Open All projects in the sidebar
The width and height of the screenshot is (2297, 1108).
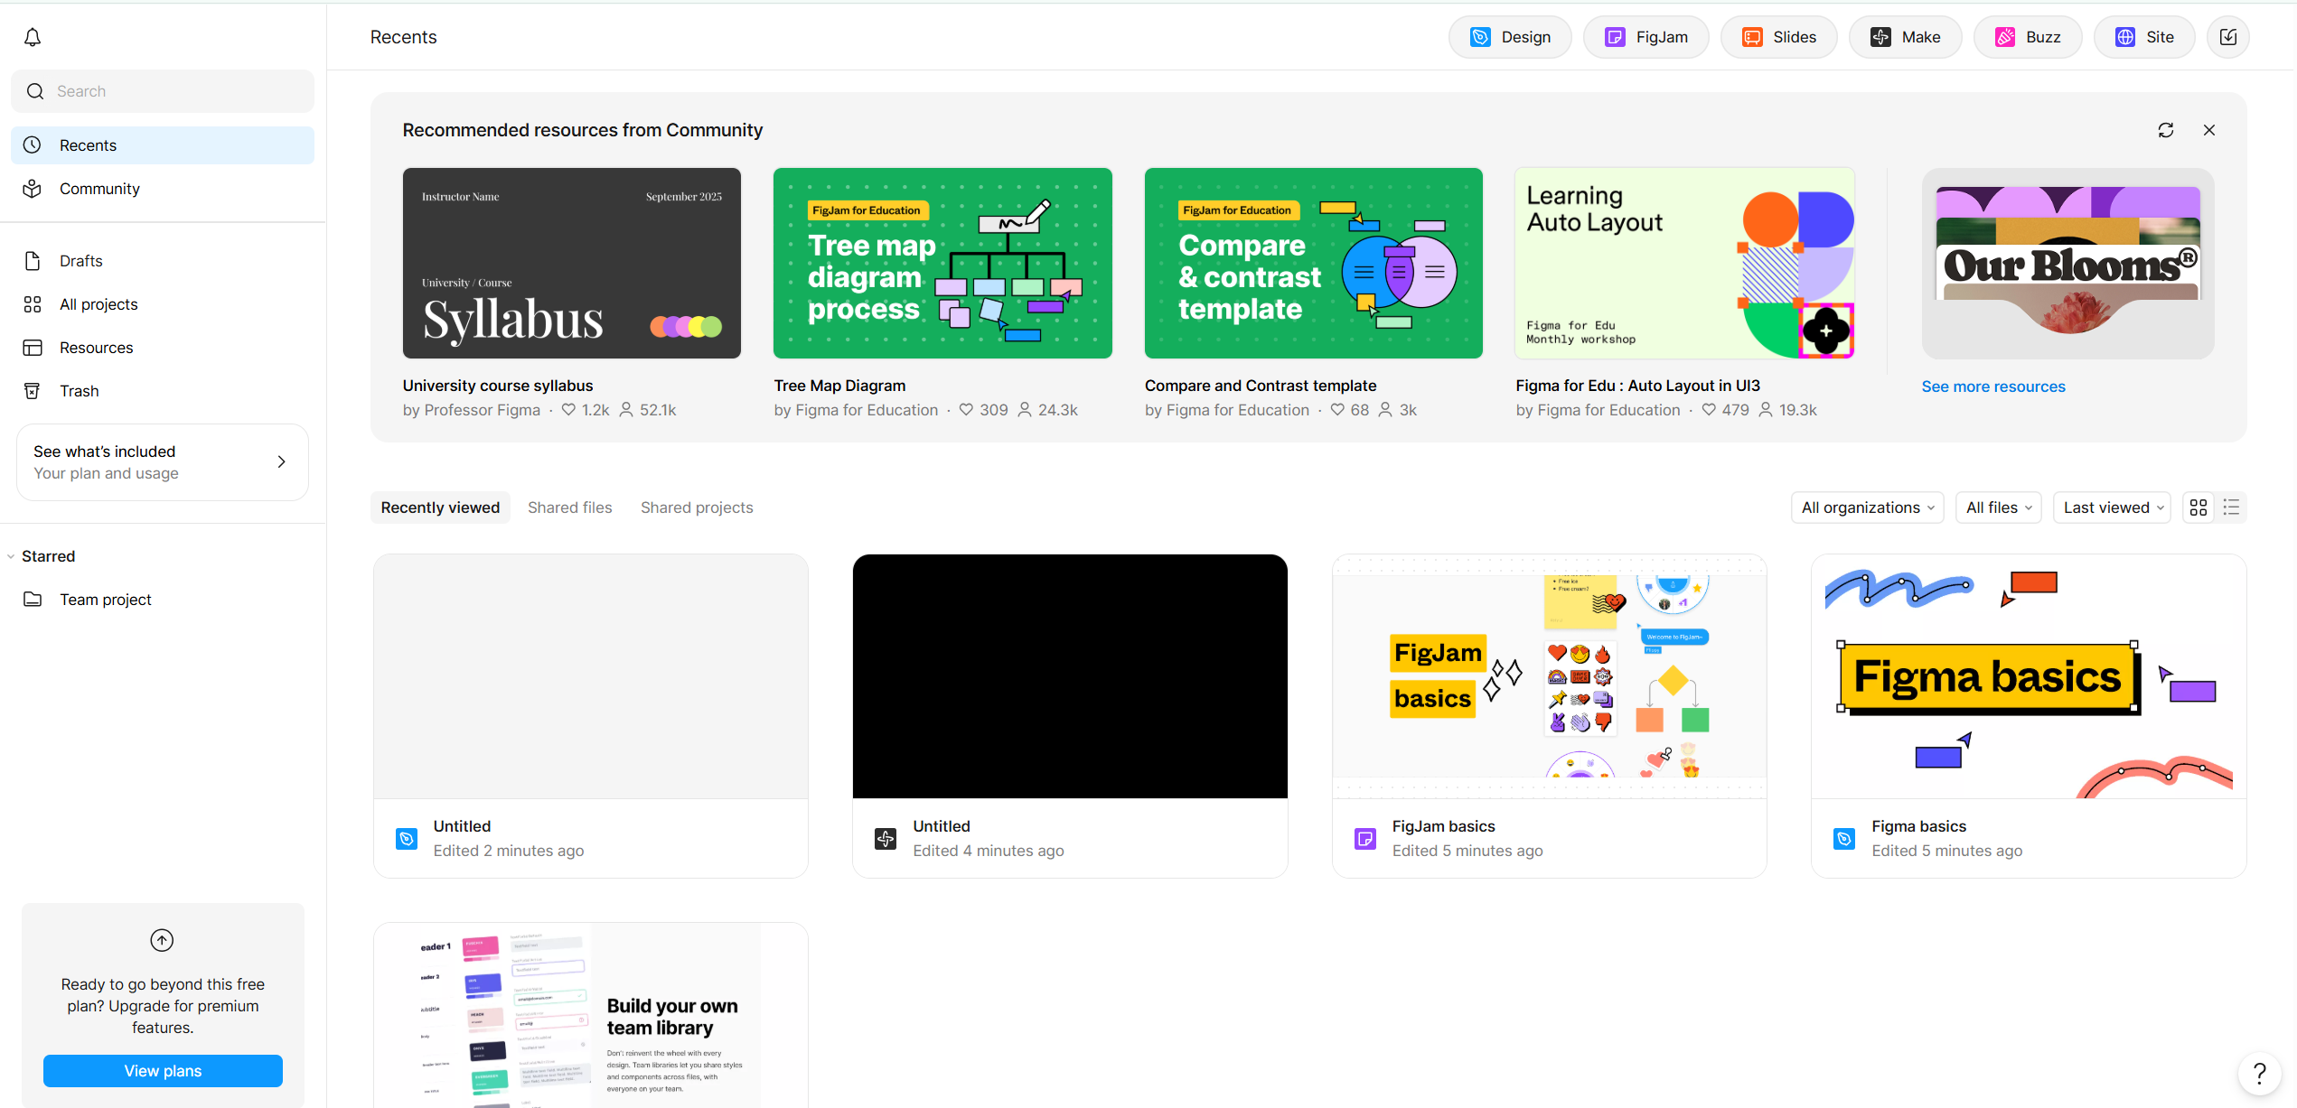pyautogui.click(x=163, y=304)
